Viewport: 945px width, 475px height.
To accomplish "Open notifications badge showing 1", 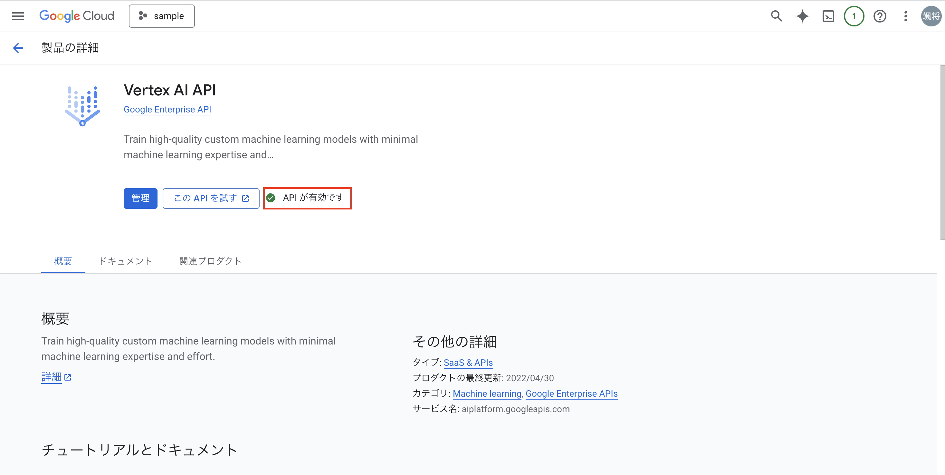I will [x=854, y=16].
